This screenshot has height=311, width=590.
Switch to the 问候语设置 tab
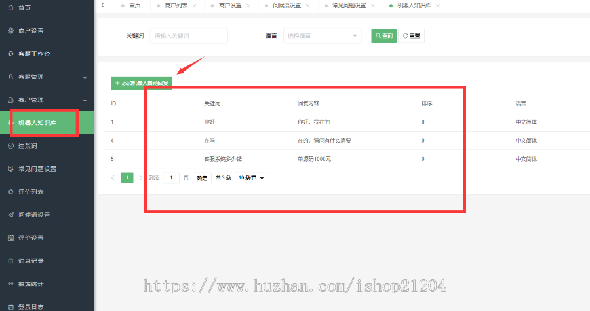(286, 6)
